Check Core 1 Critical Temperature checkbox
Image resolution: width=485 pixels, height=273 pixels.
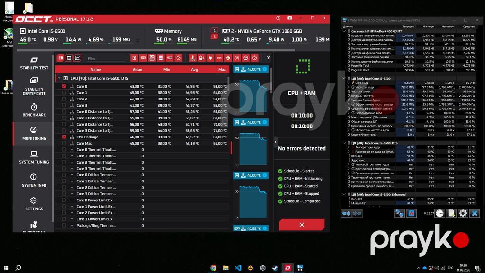(64, 181)
